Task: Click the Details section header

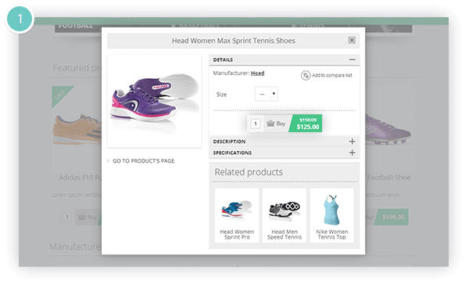Action: 285,60
